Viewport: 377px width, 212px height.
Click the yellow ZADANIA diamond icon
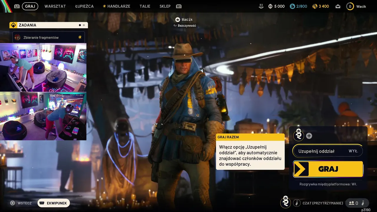(14, 25)
